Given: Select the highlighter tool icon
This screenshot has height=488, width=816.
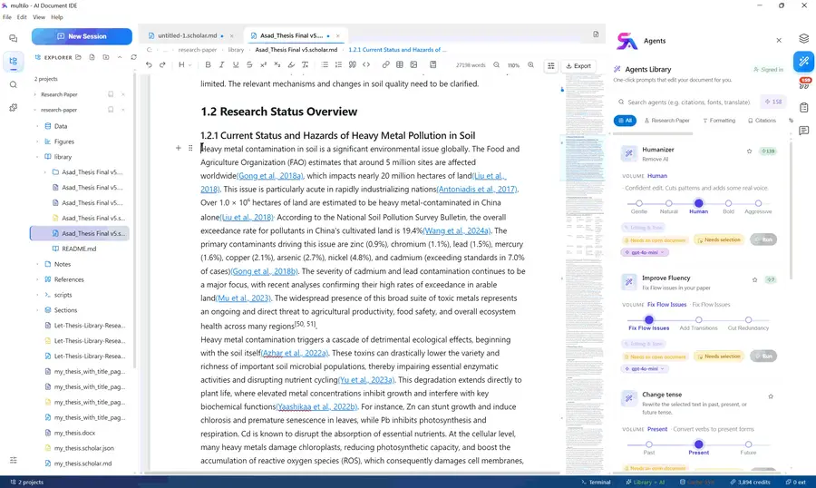Looking at the screenshot, I should [291, 65].
